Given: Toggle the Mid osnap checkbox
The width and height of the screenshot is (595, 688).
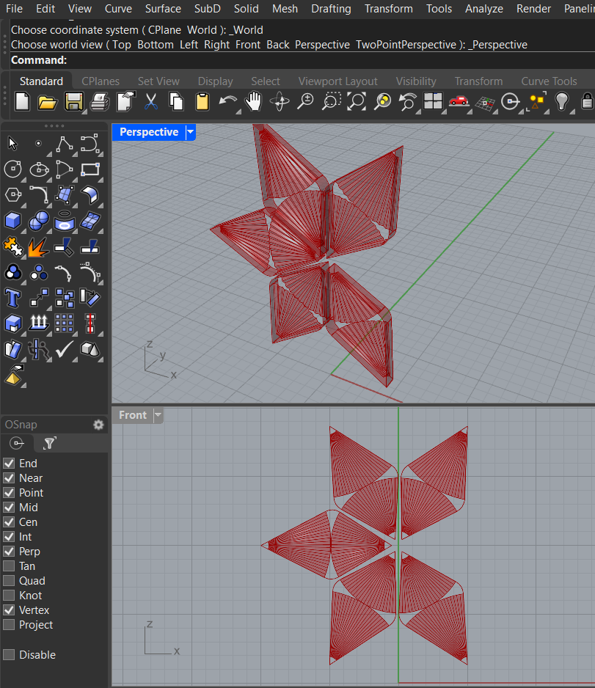Looking at the screenshot, I should (9, 508).
